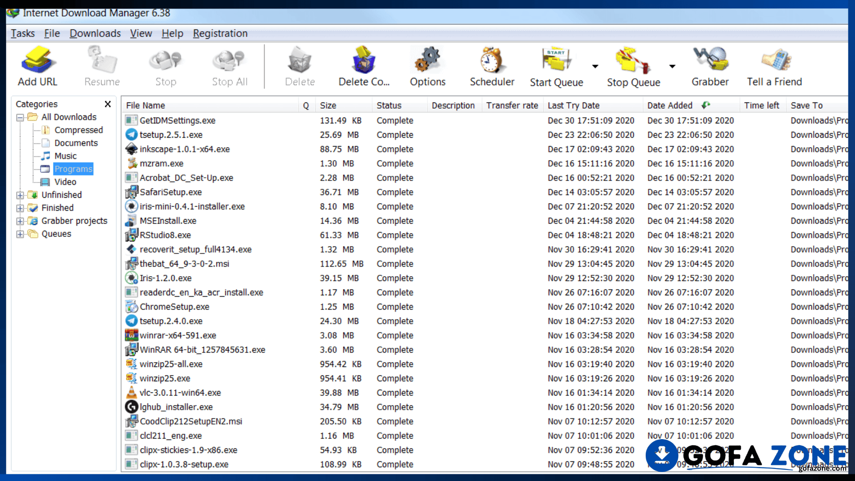Select GetIDMSettings.exe file row
Screen dimensions: 855x481
click(485, 121)
